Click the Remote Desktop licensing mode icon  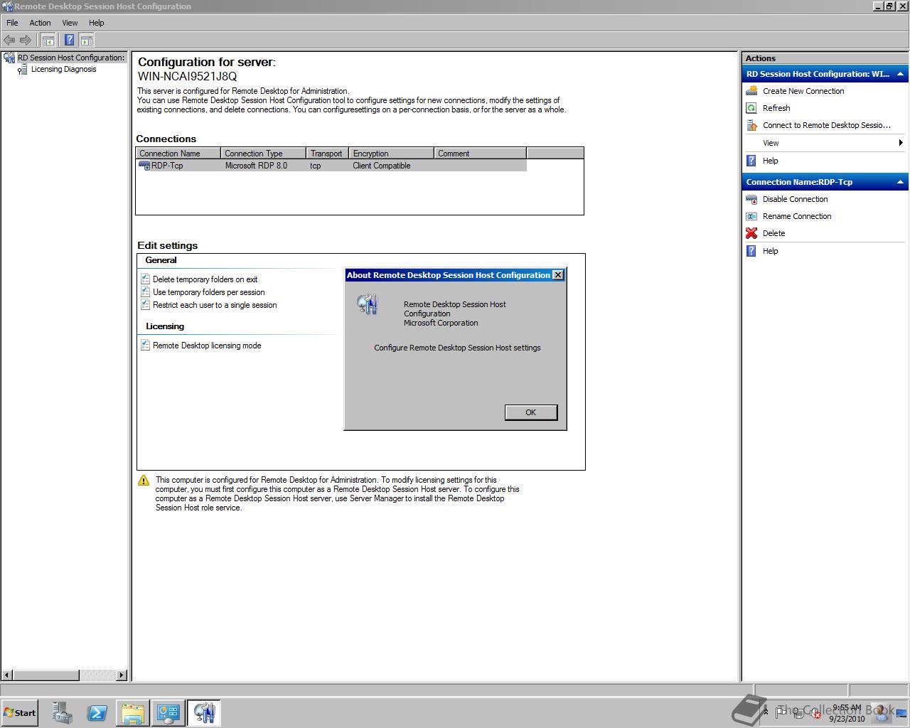coord(145,346)
